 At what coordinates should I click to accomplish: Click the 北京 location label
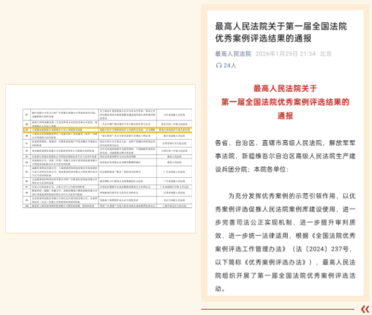tap(326, 53)
